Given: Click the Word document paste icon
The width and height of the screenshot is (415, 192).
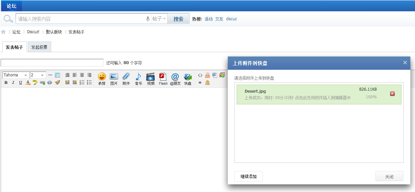Looking at the screenshot, I should click(x=215, y=75).
